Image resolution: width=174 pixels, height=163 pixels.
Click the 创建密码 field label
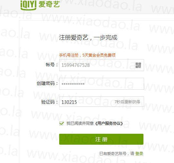point(47,83)
